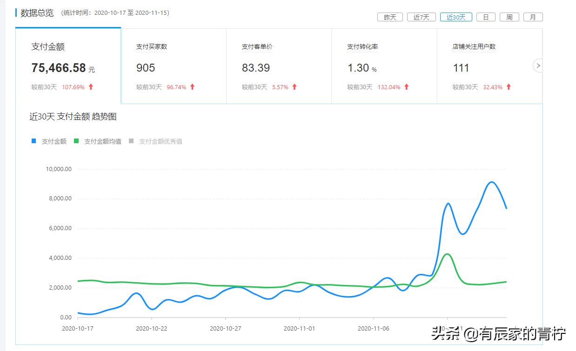Click the 店铺关注用户数 value 111
This screenshot has width=576, height=351.
pyautogui.click(x=461, y=68)
